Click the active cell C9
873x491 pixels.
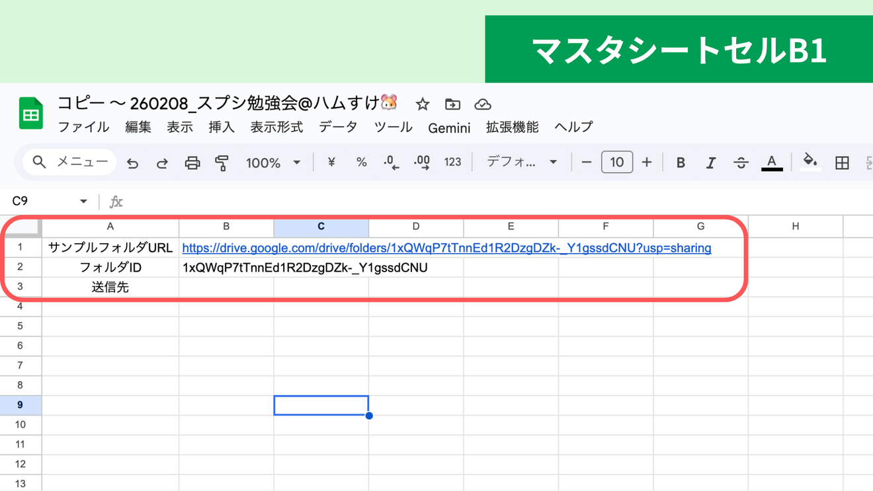(x=321, y=406)
